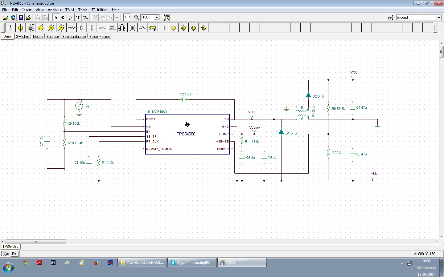
Task: Insert a capacitor component
Action: point(92,28)
